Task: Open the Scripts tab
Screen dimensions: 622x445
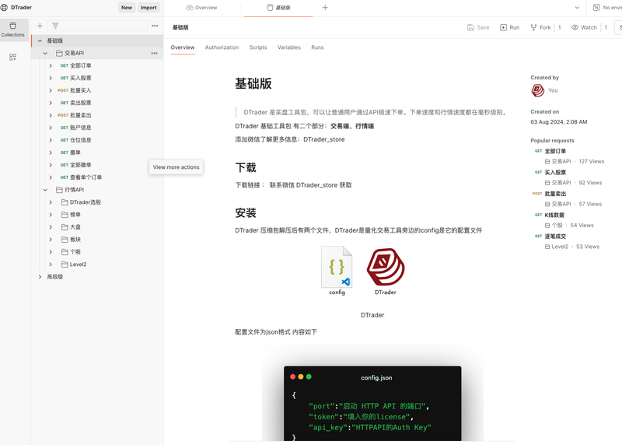Action: 258,47
